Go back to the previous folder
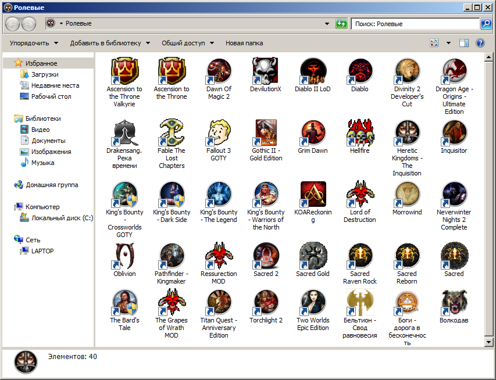Viewport: 496px width, 380px height. (x=13, y=24)
